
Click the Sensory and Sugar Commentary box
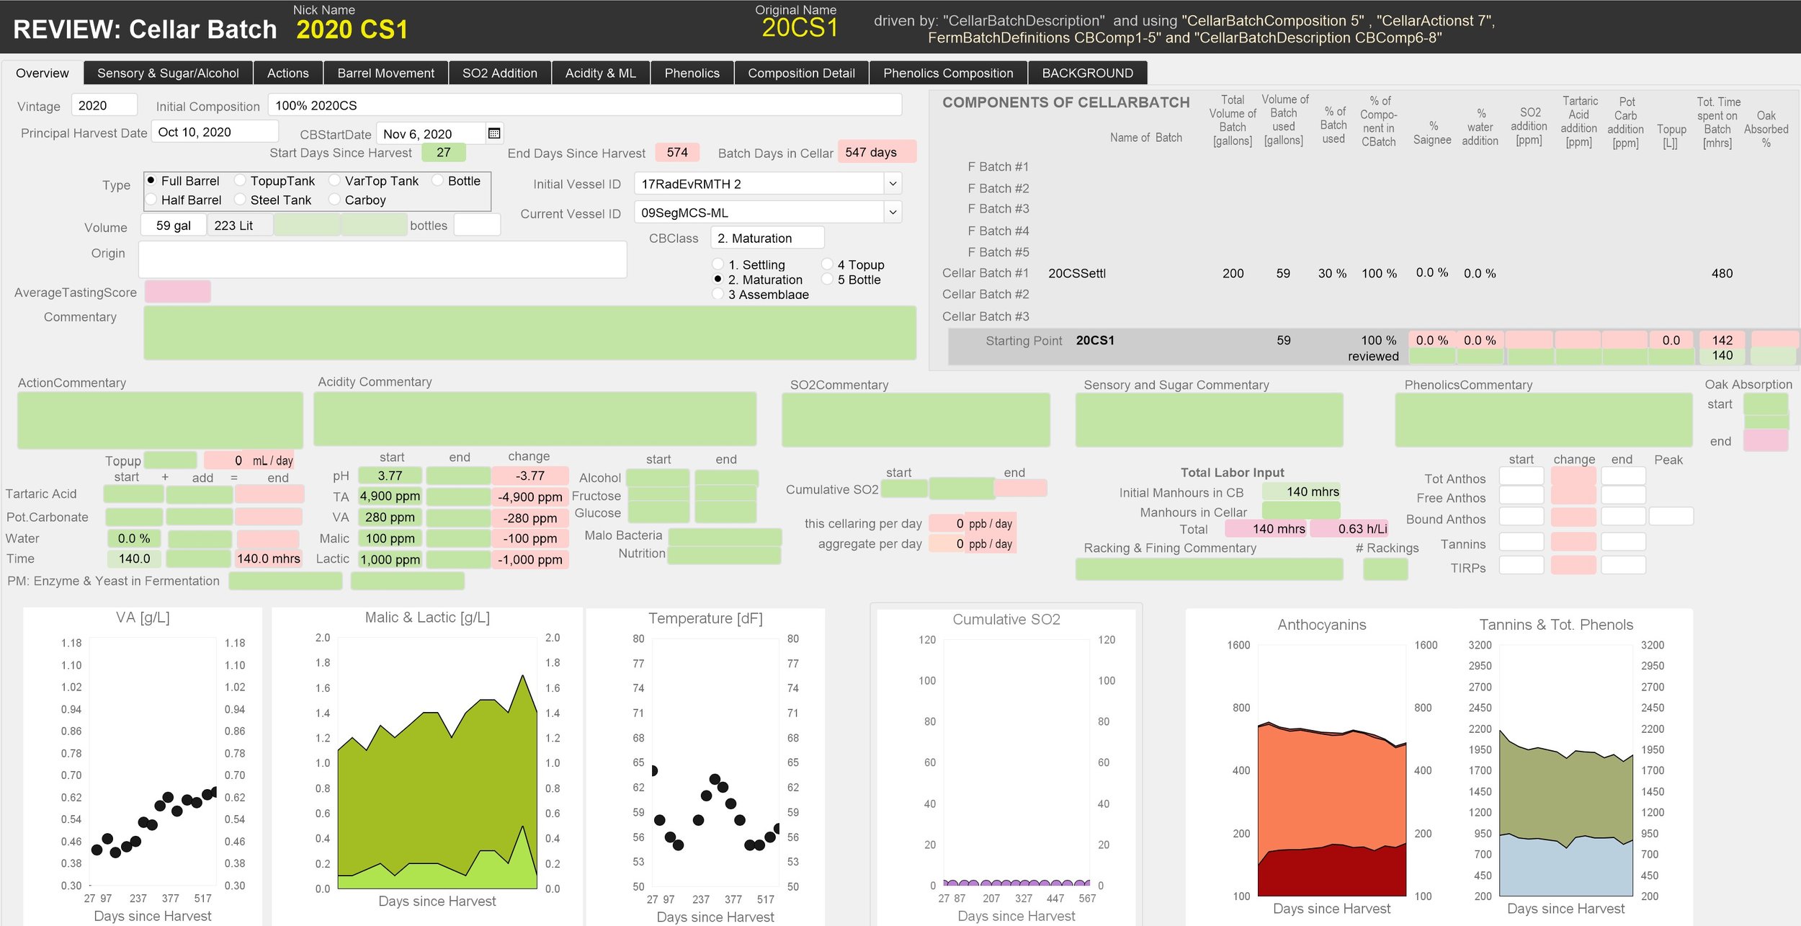[1209, 419]
